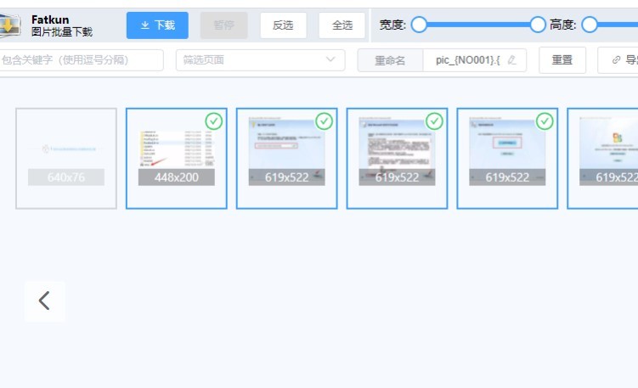
Task: Click the greyed-out 暂停 pause button
Action: coord(224,25)
